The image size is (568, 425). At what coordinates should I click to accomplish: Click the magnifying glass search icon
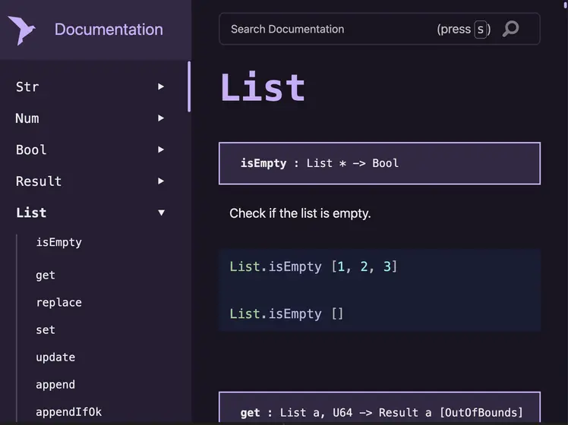pyautogui.click(x=510, y=29)
